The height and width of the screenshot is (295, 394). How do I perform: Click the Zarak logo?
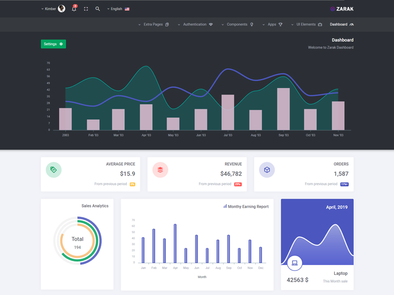pyautogui.click(x=341, y=9)
